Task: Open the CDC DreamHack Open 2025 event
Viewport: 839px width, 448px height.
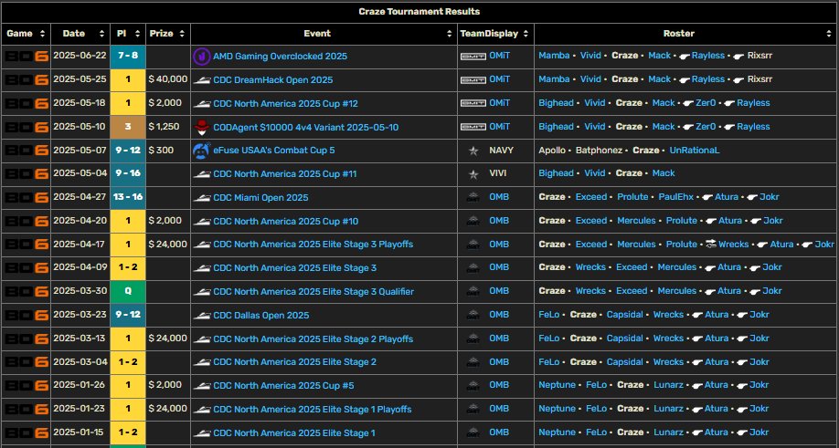Action: 273,79
